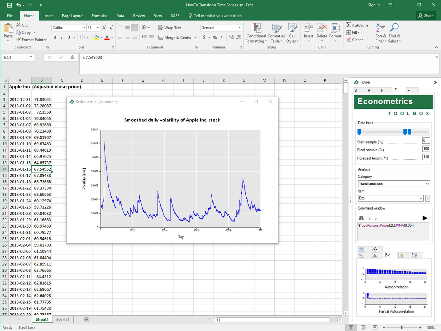Viewport: 441px width, 331px height.
Task: Switch to the line chart tab in SAFE panel
Action: click(361, 255)
